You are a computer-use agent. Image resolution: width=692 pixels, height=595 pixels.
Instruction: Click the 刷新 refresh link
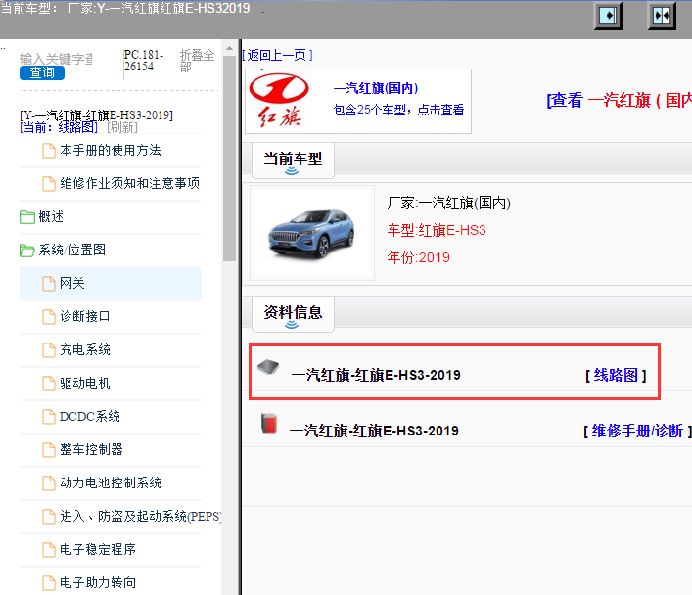122,127
